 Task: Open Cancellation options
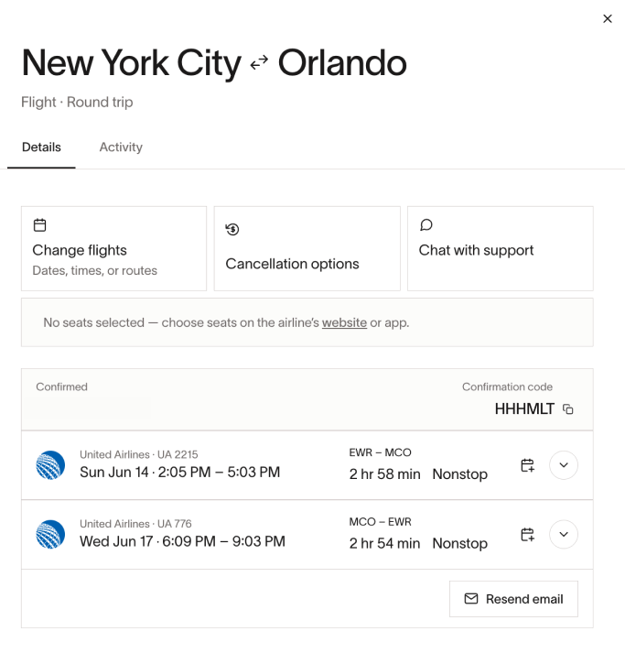[307, 248]
